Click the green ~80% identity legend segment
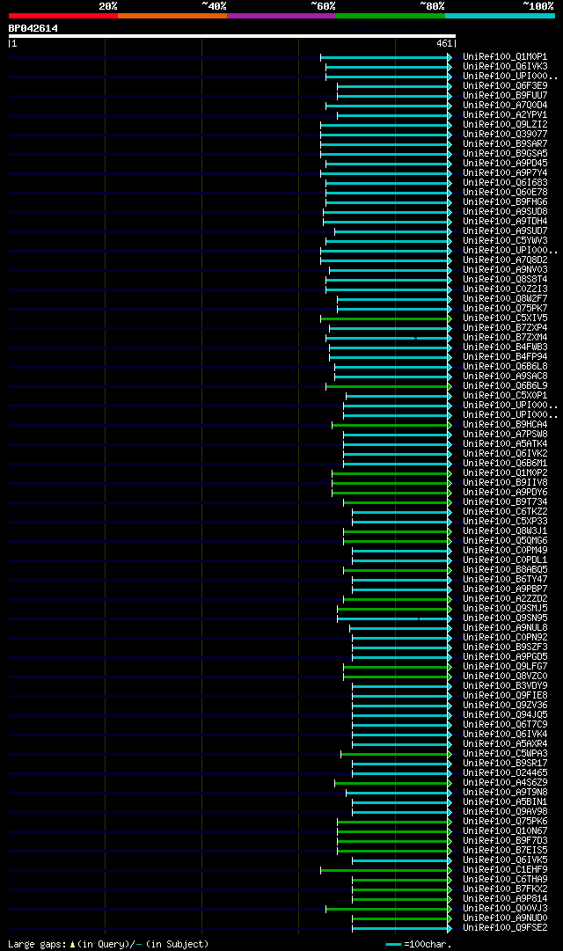 pyautogui.click(x=391, y=16)
